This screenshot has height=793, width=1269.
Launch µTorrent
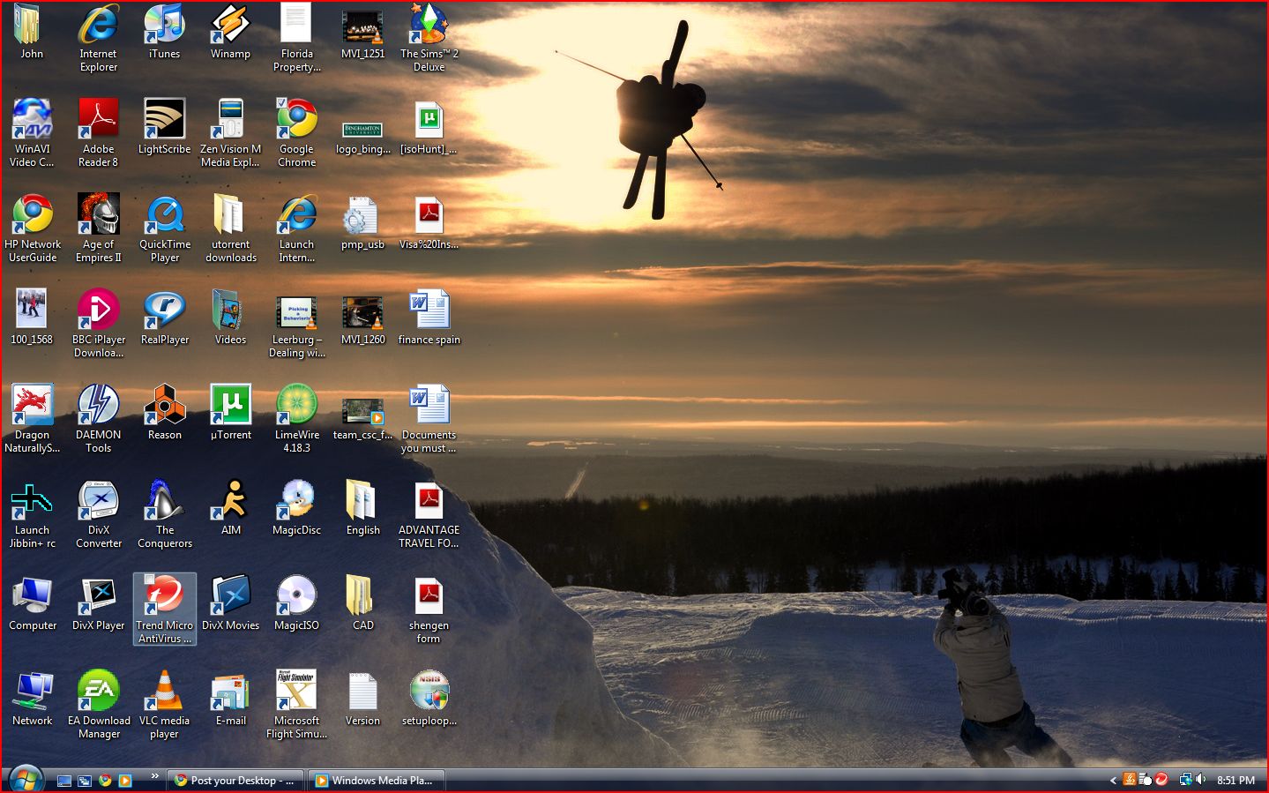pyautogui.click(x=229, y=403)
